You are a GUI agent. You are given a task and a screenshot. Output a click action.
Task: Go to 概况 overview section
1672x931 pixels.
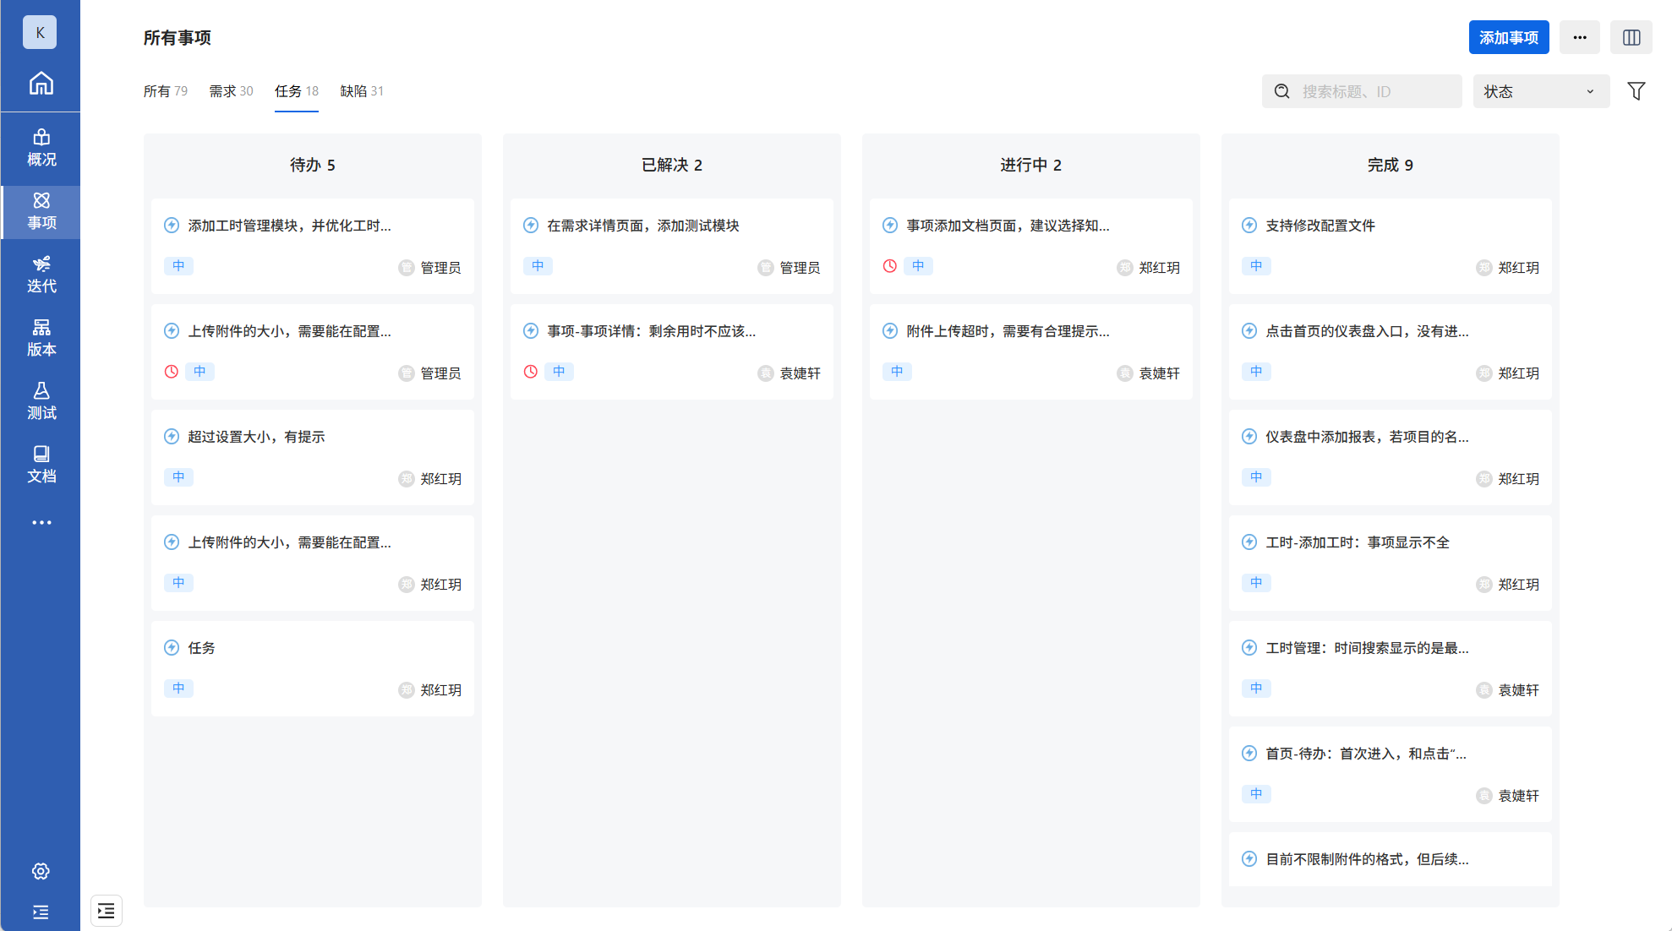(41, 148)
